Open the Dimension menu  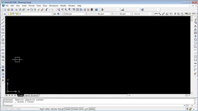tap(54, 6)
